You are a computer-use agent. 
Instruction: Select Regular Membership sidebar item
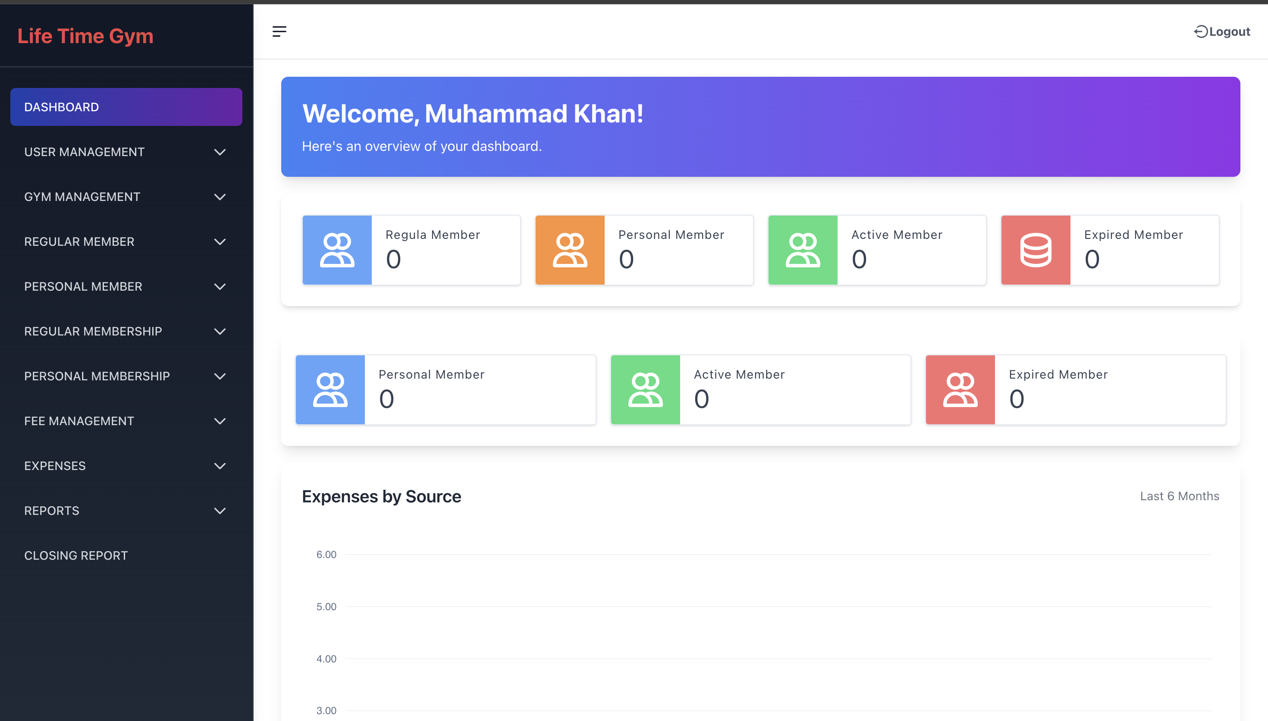tap(126, 331)
